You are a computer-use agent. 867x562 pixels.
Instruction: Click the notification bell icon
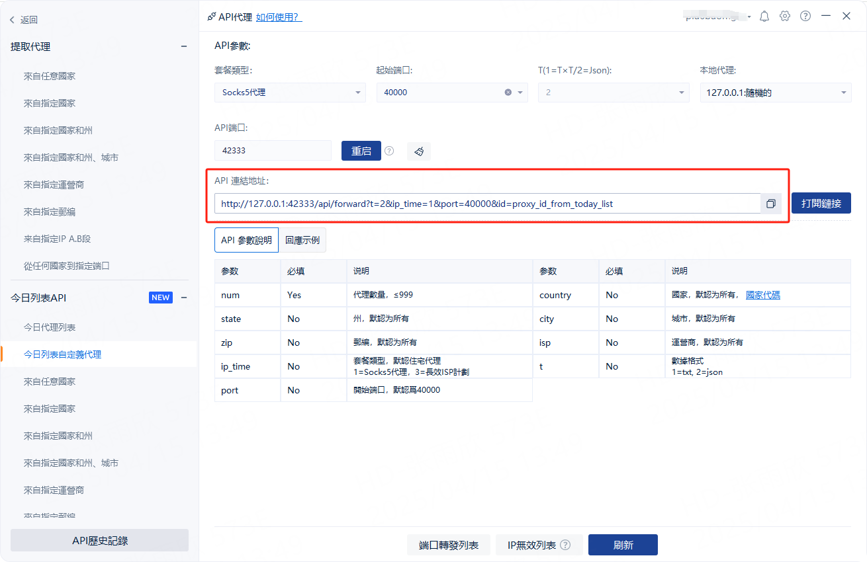pos(764,17)
